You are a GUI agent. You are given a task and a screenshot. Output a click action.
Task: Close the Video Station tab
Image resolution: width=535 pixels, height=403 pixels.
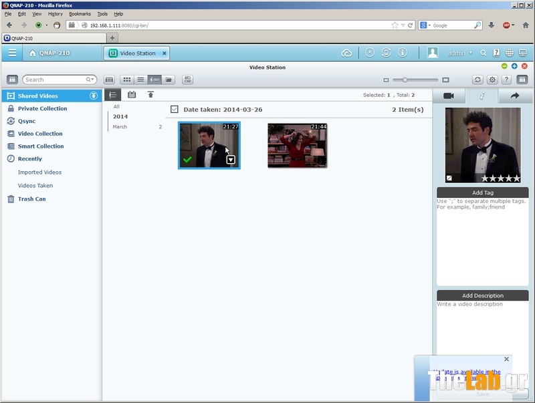(x=165, y=53)
